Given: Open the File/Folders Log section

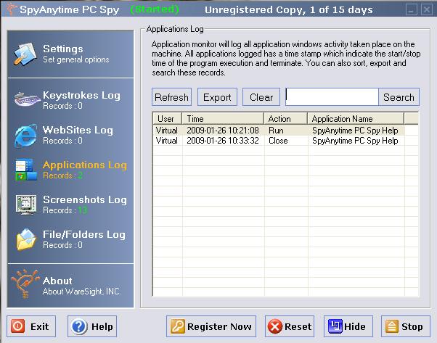Looking at the screenshot, I should [70, 239].
